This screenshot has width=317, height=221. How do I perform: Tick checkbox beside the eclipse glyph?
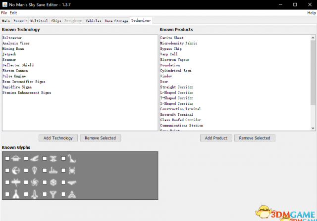(7, 171)
